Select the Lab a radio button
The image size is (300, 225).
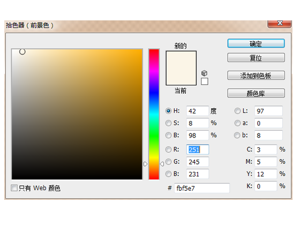pos(237,123)
